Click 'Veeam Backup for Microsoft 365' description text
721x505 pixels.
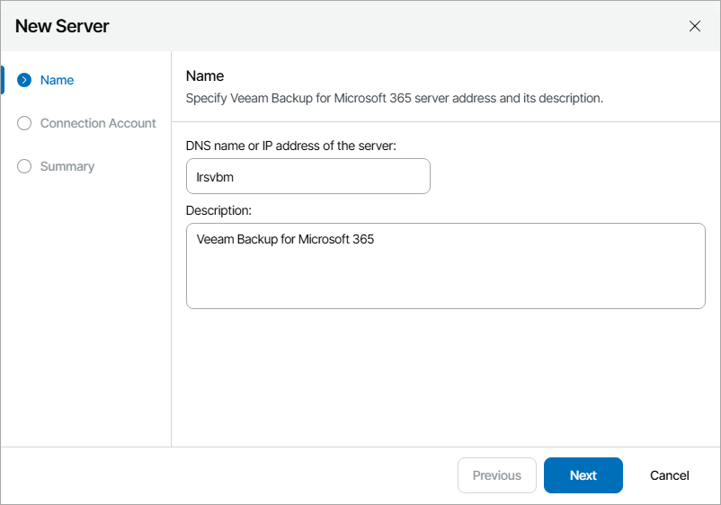pyautogui.click(x=285, y=240)
